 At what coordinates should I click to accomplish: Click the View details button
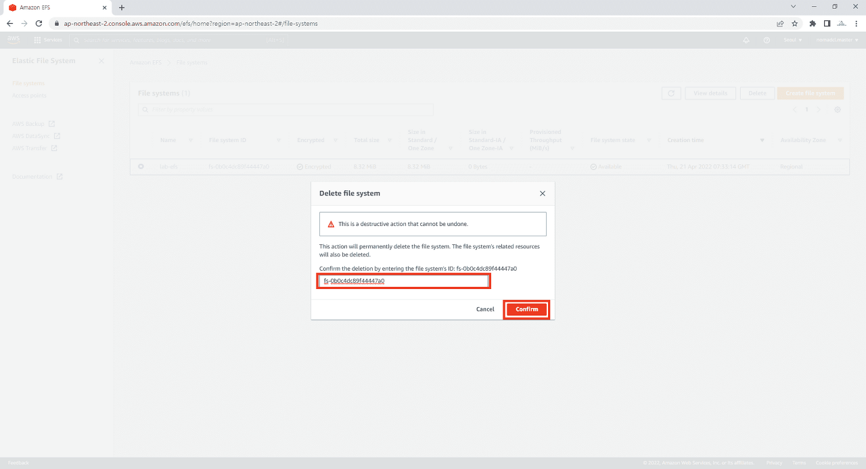point(710,93)
